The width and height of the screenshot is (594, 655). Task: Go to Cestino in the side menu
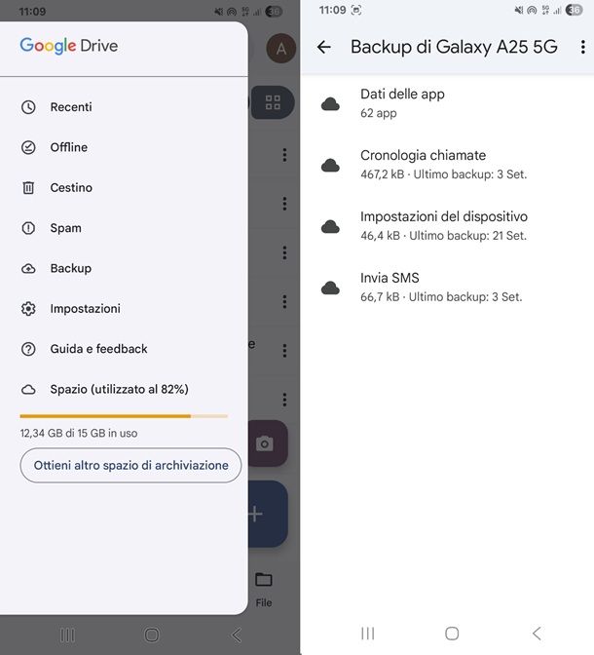pyautogui.click(x=71, y=187)
